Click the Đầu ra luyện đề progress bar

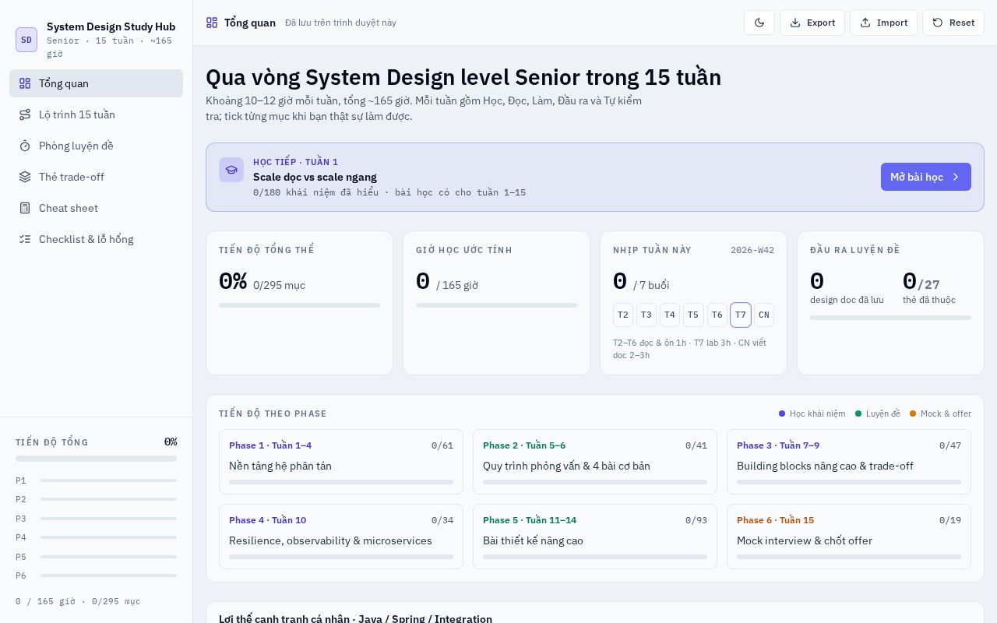click(x=890, y=318)
